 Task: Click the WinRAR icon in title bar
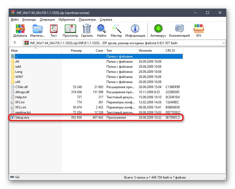tap(13, 13)
